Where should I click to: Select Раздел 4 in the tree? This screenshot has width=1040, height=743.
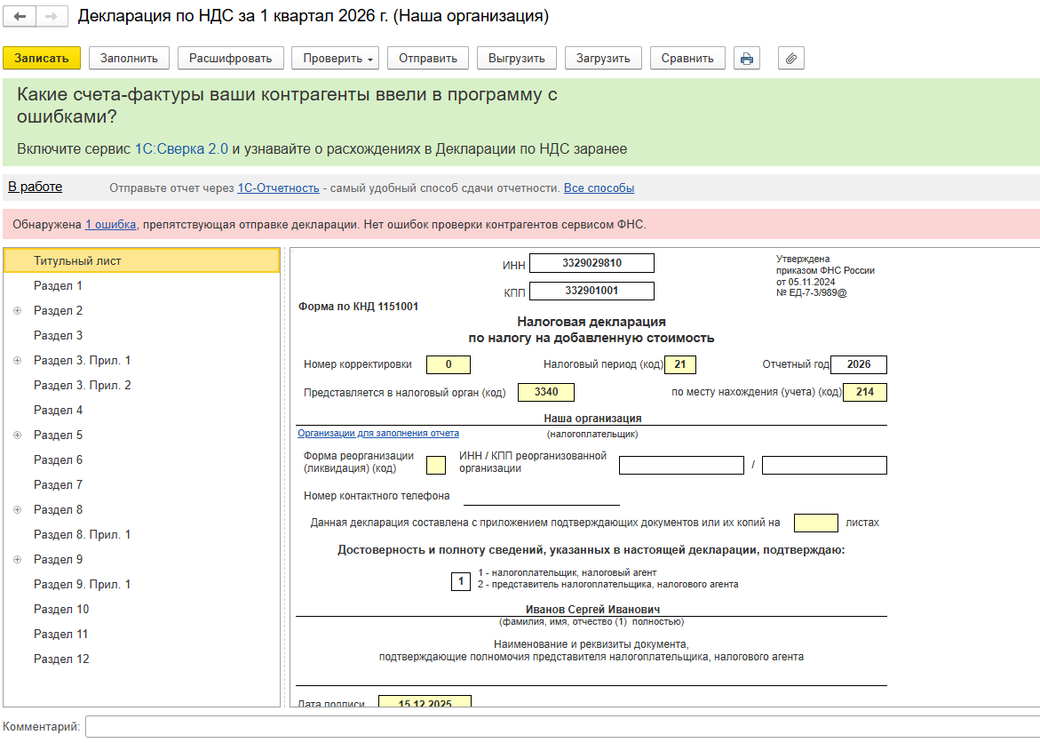pyautogui.click(x=142, y=411)
